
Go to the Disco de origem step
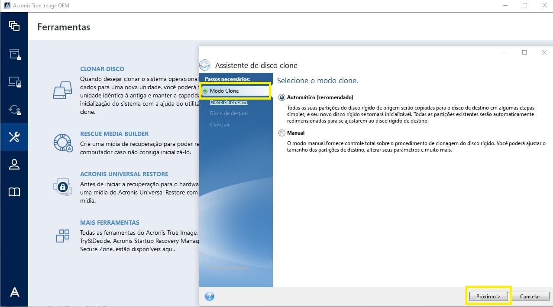[x=229, y=102]
